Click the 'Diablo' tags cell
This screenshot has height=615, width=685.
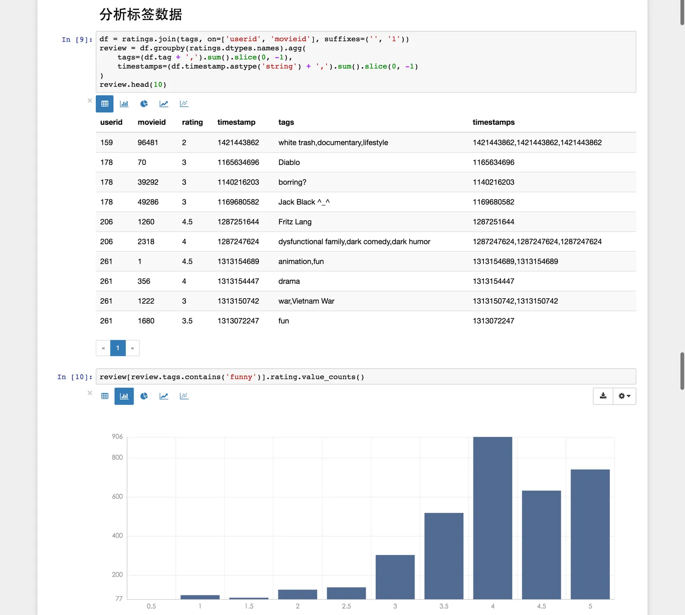coord(289,163)
